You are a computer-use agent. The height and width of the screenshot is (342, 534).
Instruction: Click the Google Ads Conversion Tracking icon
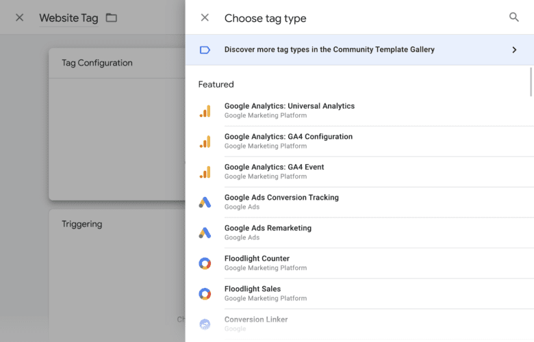point(205,202)
